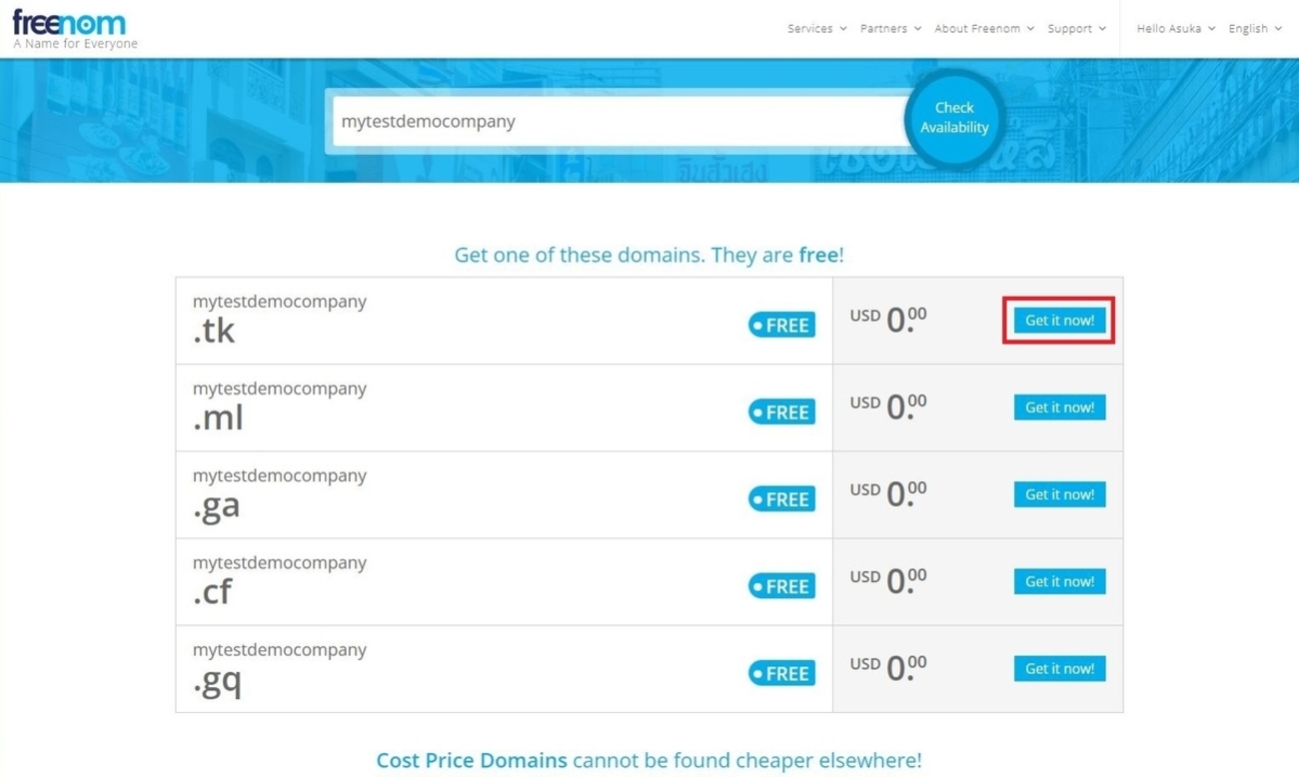Click the FREE badge for .ml domain
1299x777 pixels.
[x=781, y=411]
